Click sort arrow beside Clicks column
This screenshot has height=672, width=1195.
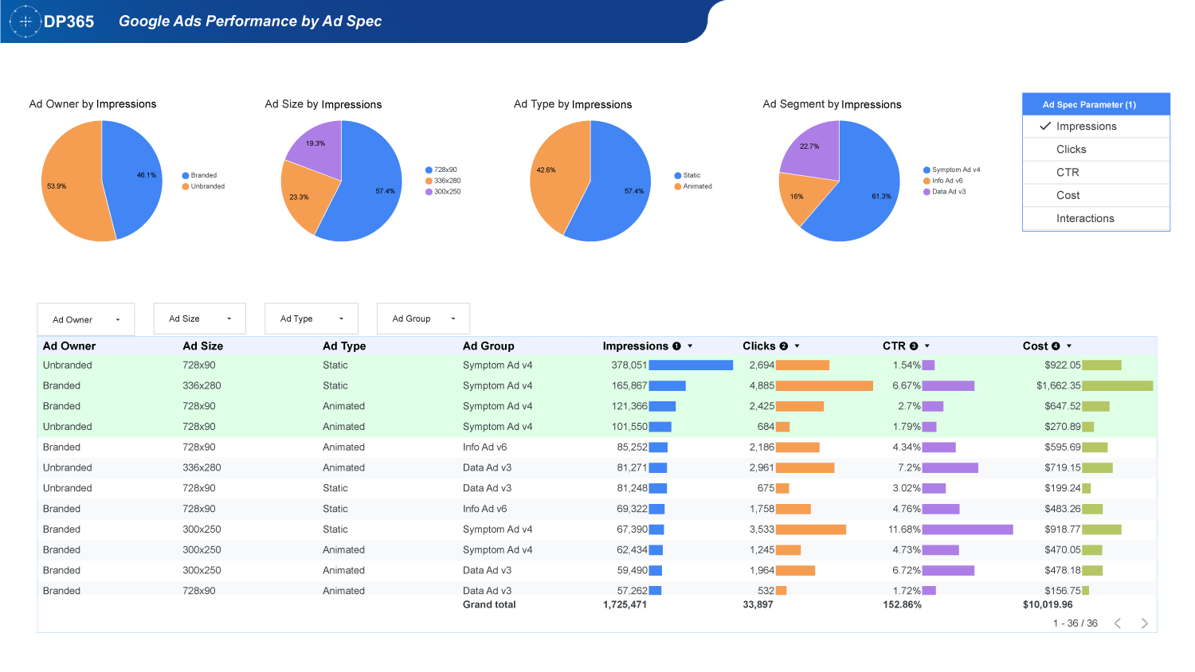coord(797,346)
